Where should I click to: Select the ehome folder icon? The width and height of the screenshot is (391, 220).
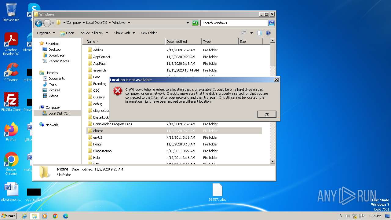pos(90,131)
